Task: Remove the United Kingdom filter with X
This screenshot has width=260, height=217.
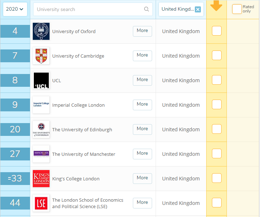Action: (198, 9)
